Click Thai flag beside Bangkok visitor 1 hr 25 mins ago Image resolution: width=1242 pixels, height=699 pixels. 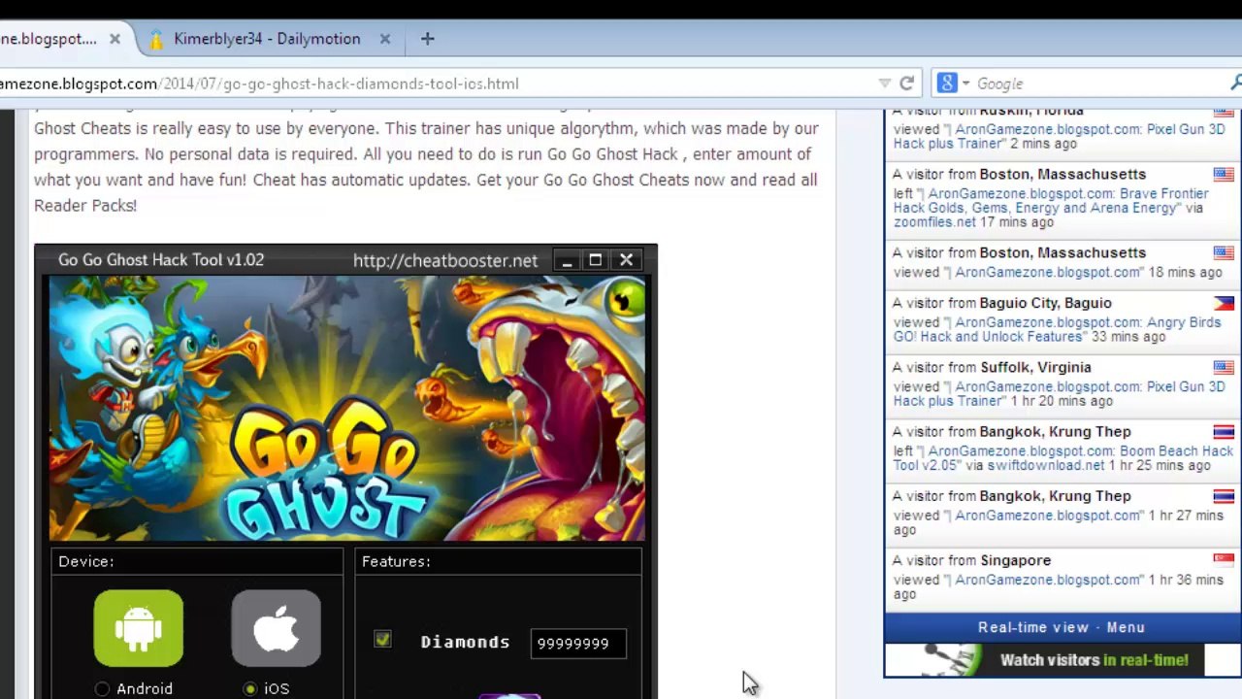pos(1224,432)
